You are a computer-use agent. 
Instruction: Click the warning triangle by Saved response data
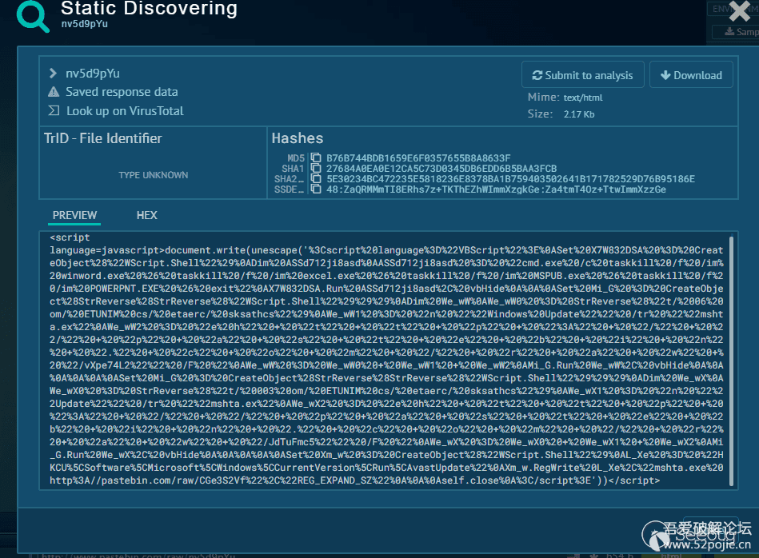[54, 92]
